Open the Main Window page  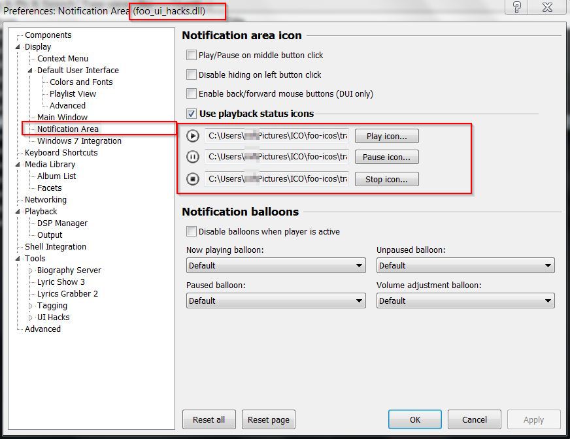(x=62, y=117)
